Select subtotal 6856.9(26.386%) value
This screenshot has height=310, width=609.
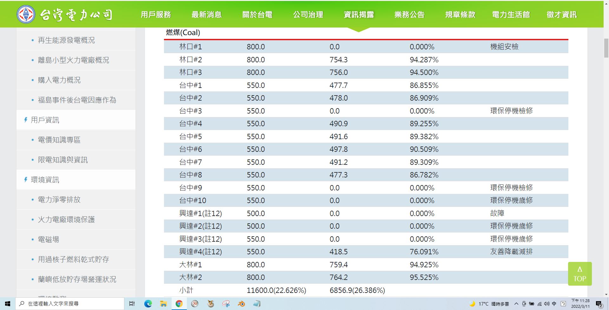[x=357, y=290]
